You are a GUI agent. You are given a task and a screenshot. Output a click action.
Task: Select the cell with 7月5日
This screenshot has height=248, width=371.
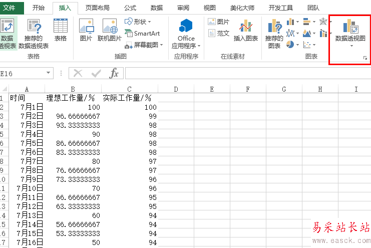coord(27,143)
